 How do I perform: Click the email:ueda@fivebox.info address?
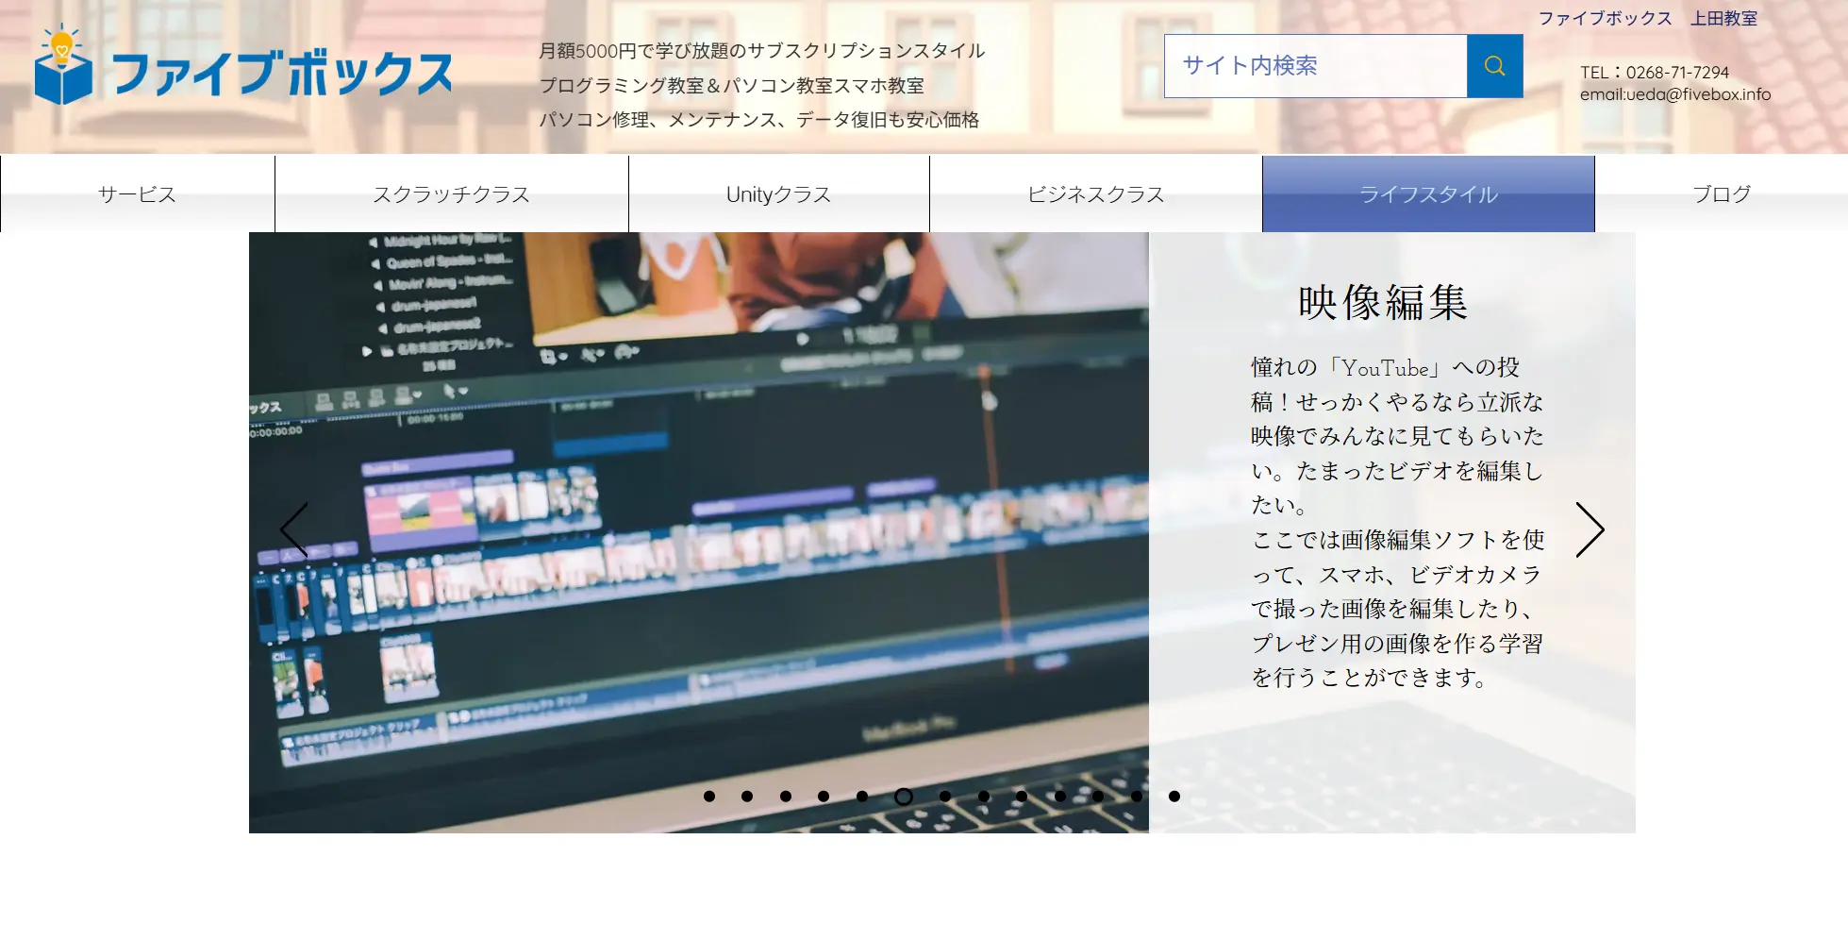1675,94
